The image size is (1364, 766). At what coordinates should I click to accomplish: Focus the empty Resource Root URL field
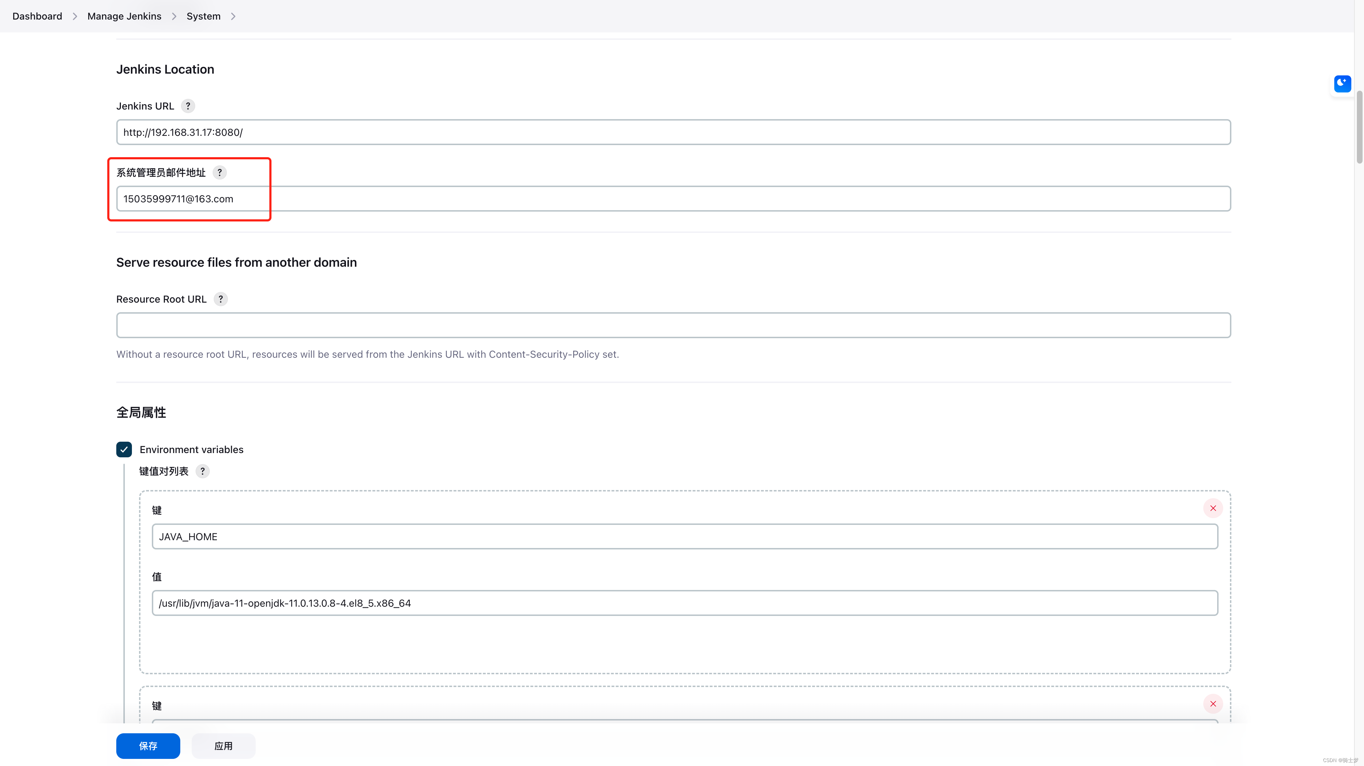coord(673,325)
